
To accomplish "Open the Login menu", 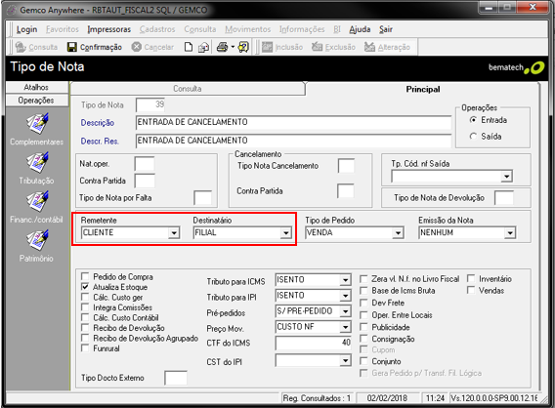I will click(x=27, y=29).
